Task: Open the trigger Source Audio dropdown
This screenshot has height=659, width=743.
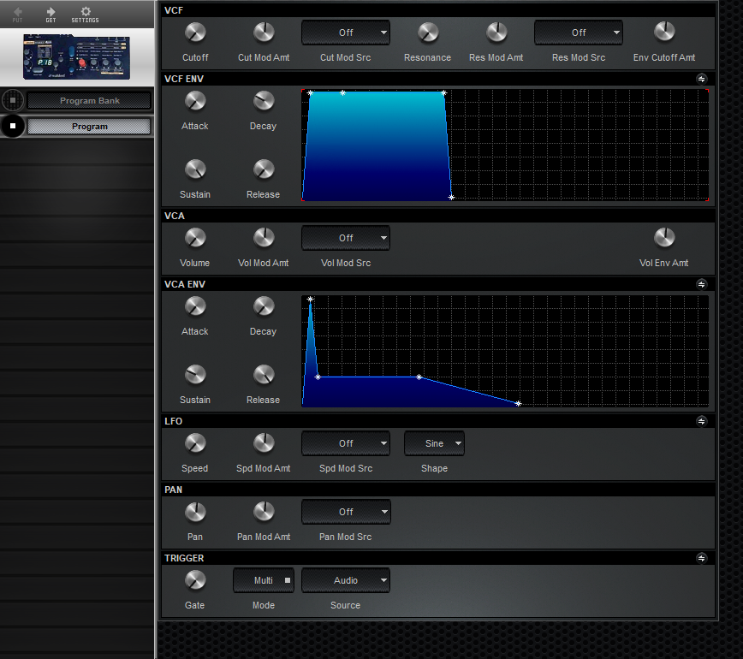Action: [346, 580]
